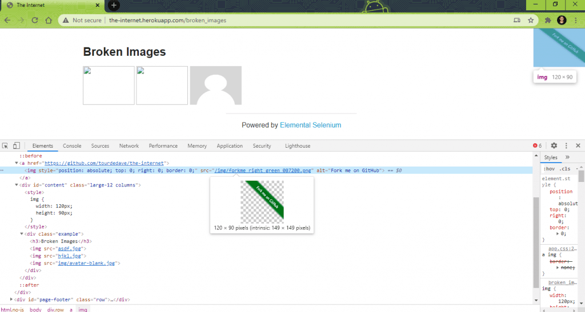Expand the page-footer div node
This screenshot has width=585, height=312.
coord(11,299)
